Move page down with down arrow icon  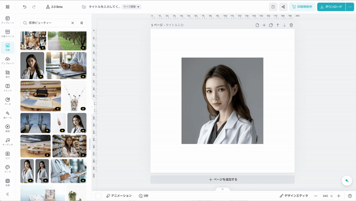(284, 25)
